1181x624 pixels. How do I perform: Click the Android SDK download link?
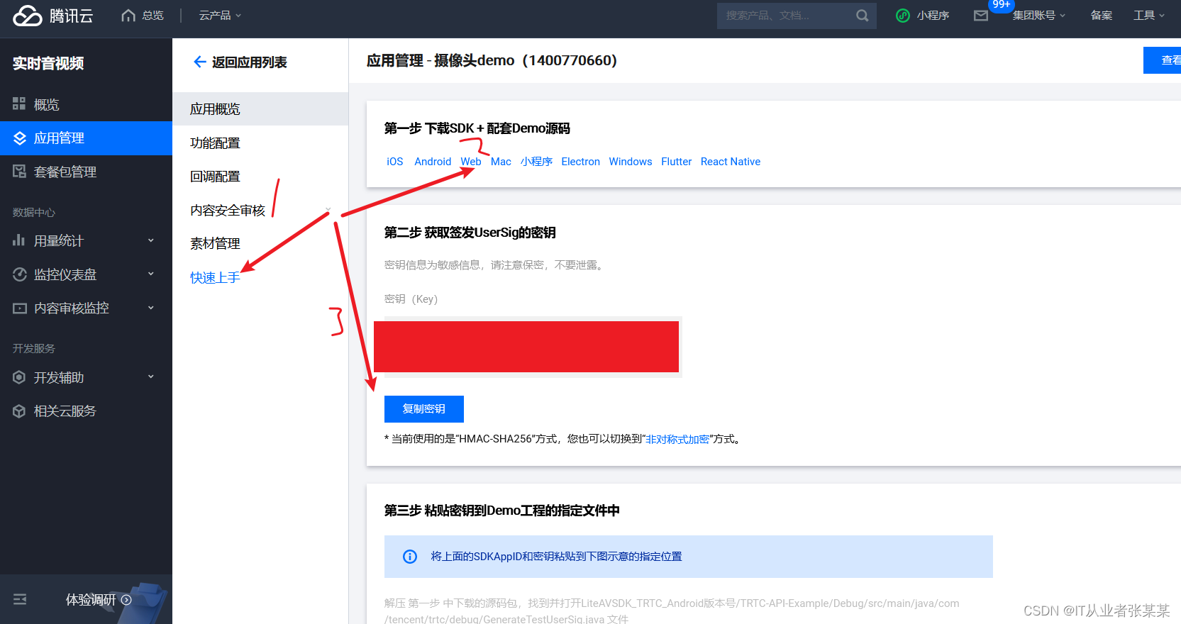coord(433,162)
